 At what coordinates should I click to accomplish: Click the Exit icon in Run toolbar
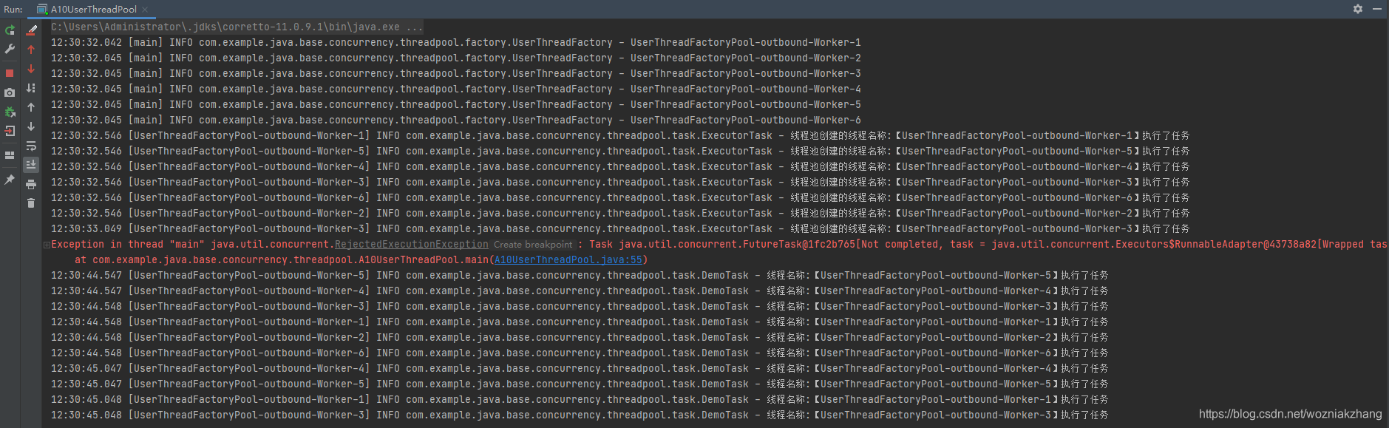[10, 131]
